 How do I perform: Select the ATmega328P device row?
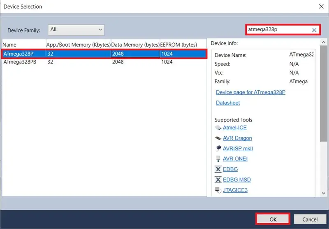pos(104,54)
